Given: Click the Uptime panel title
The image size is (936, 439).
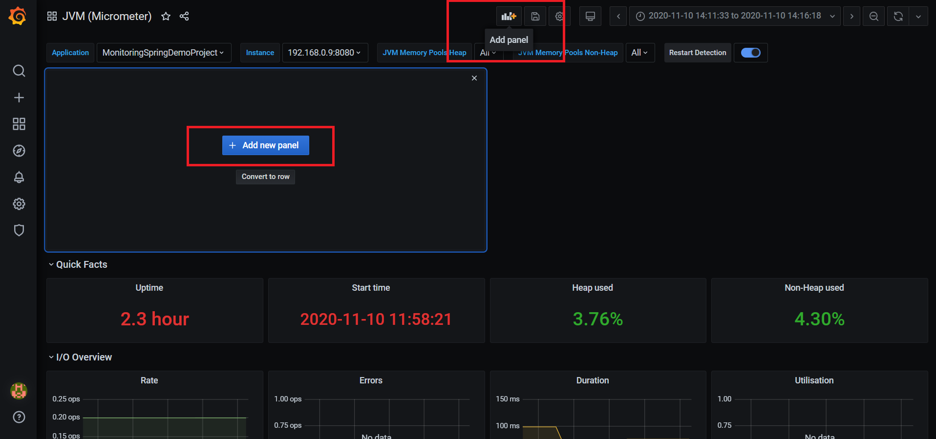Looking at the screenshot, I should pyautogui.click(x=149, y=288).
